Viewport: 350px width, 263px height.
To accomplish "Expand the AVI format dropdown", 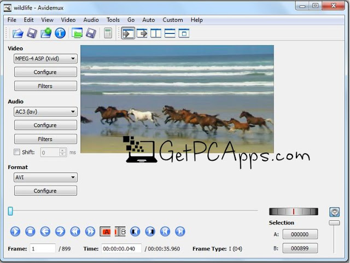I will click(x=45, y=178).
